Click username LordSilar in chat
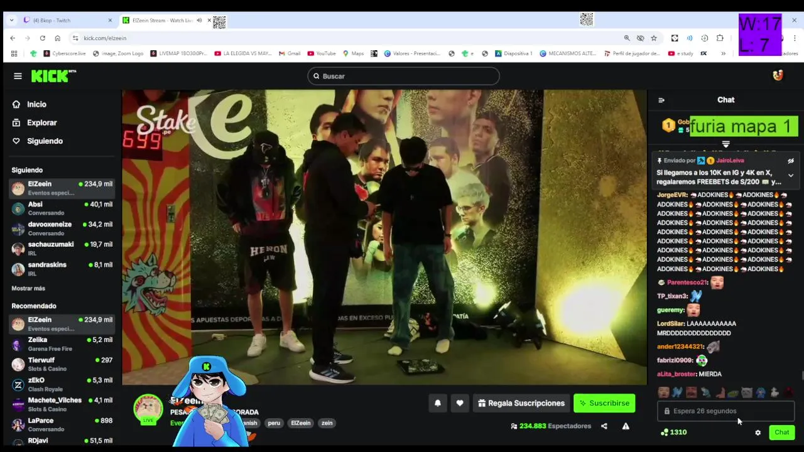The width and height of the screenshot is (804, 452). pyautogui.click(x=670, y=324)
